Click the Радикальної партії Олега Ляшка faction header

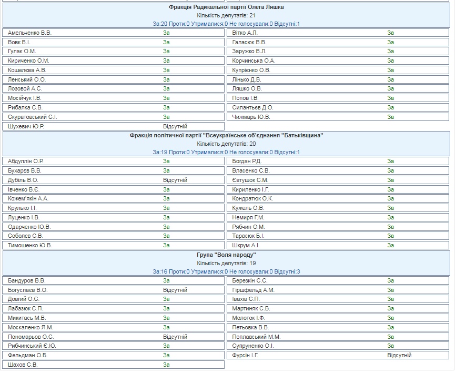click(226, 7)
